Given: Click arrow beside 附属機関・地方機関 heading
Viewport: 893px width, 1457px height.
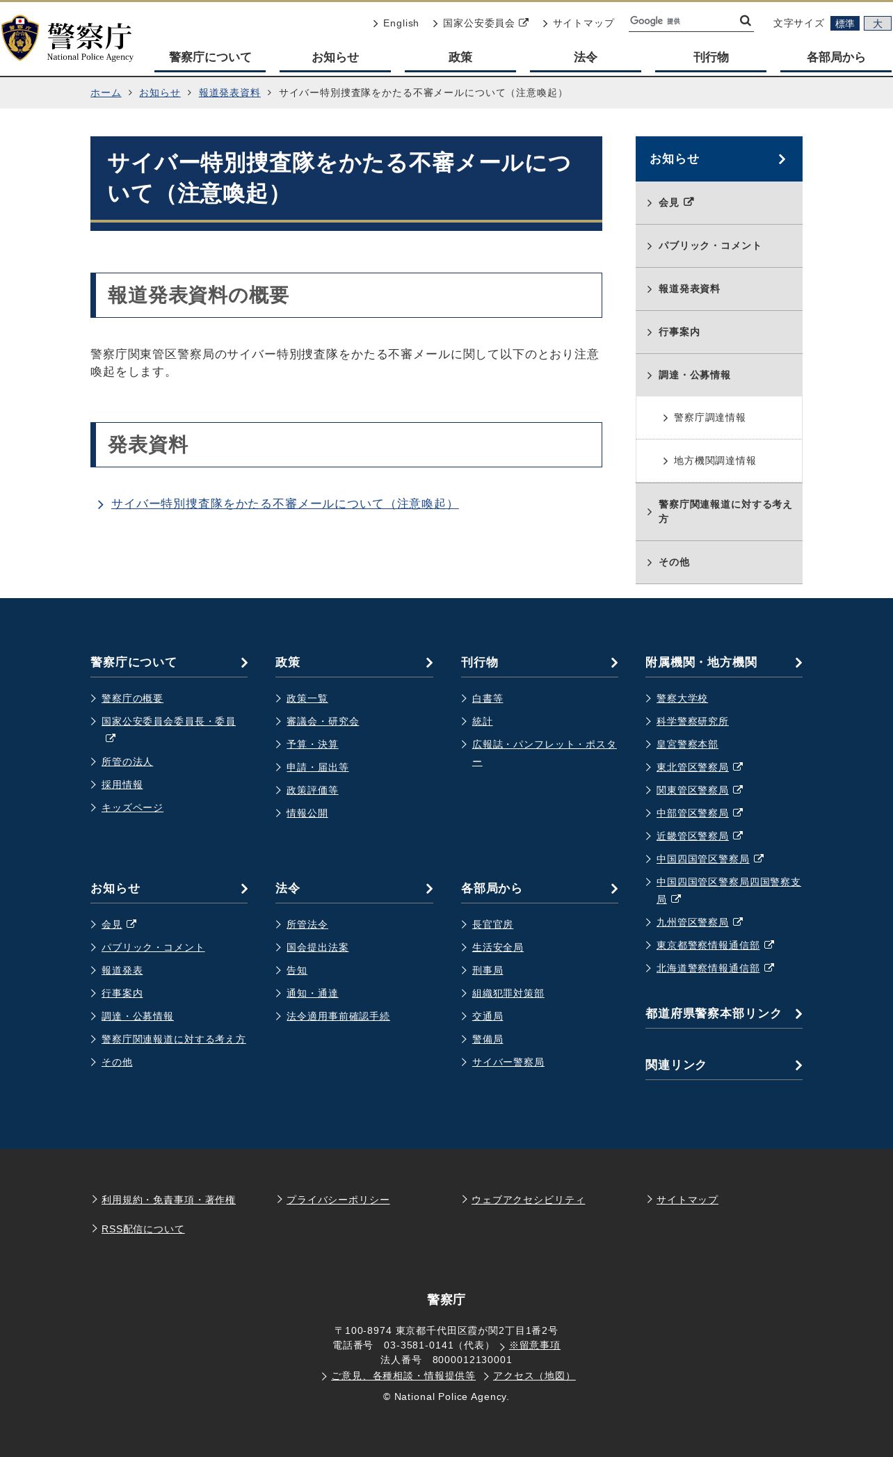Looking at the screenshot, I should pyautogui.click(x=798, y=663).
